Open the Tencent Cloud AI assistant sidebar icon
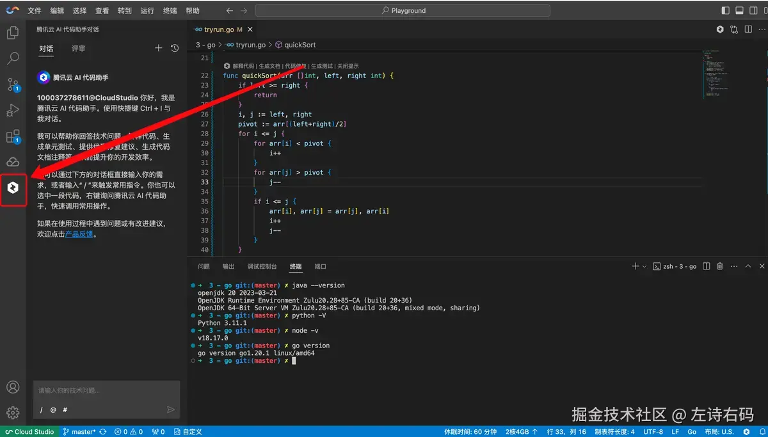The height and width of the screenshot is (437, 768). (x=13, y=188)
